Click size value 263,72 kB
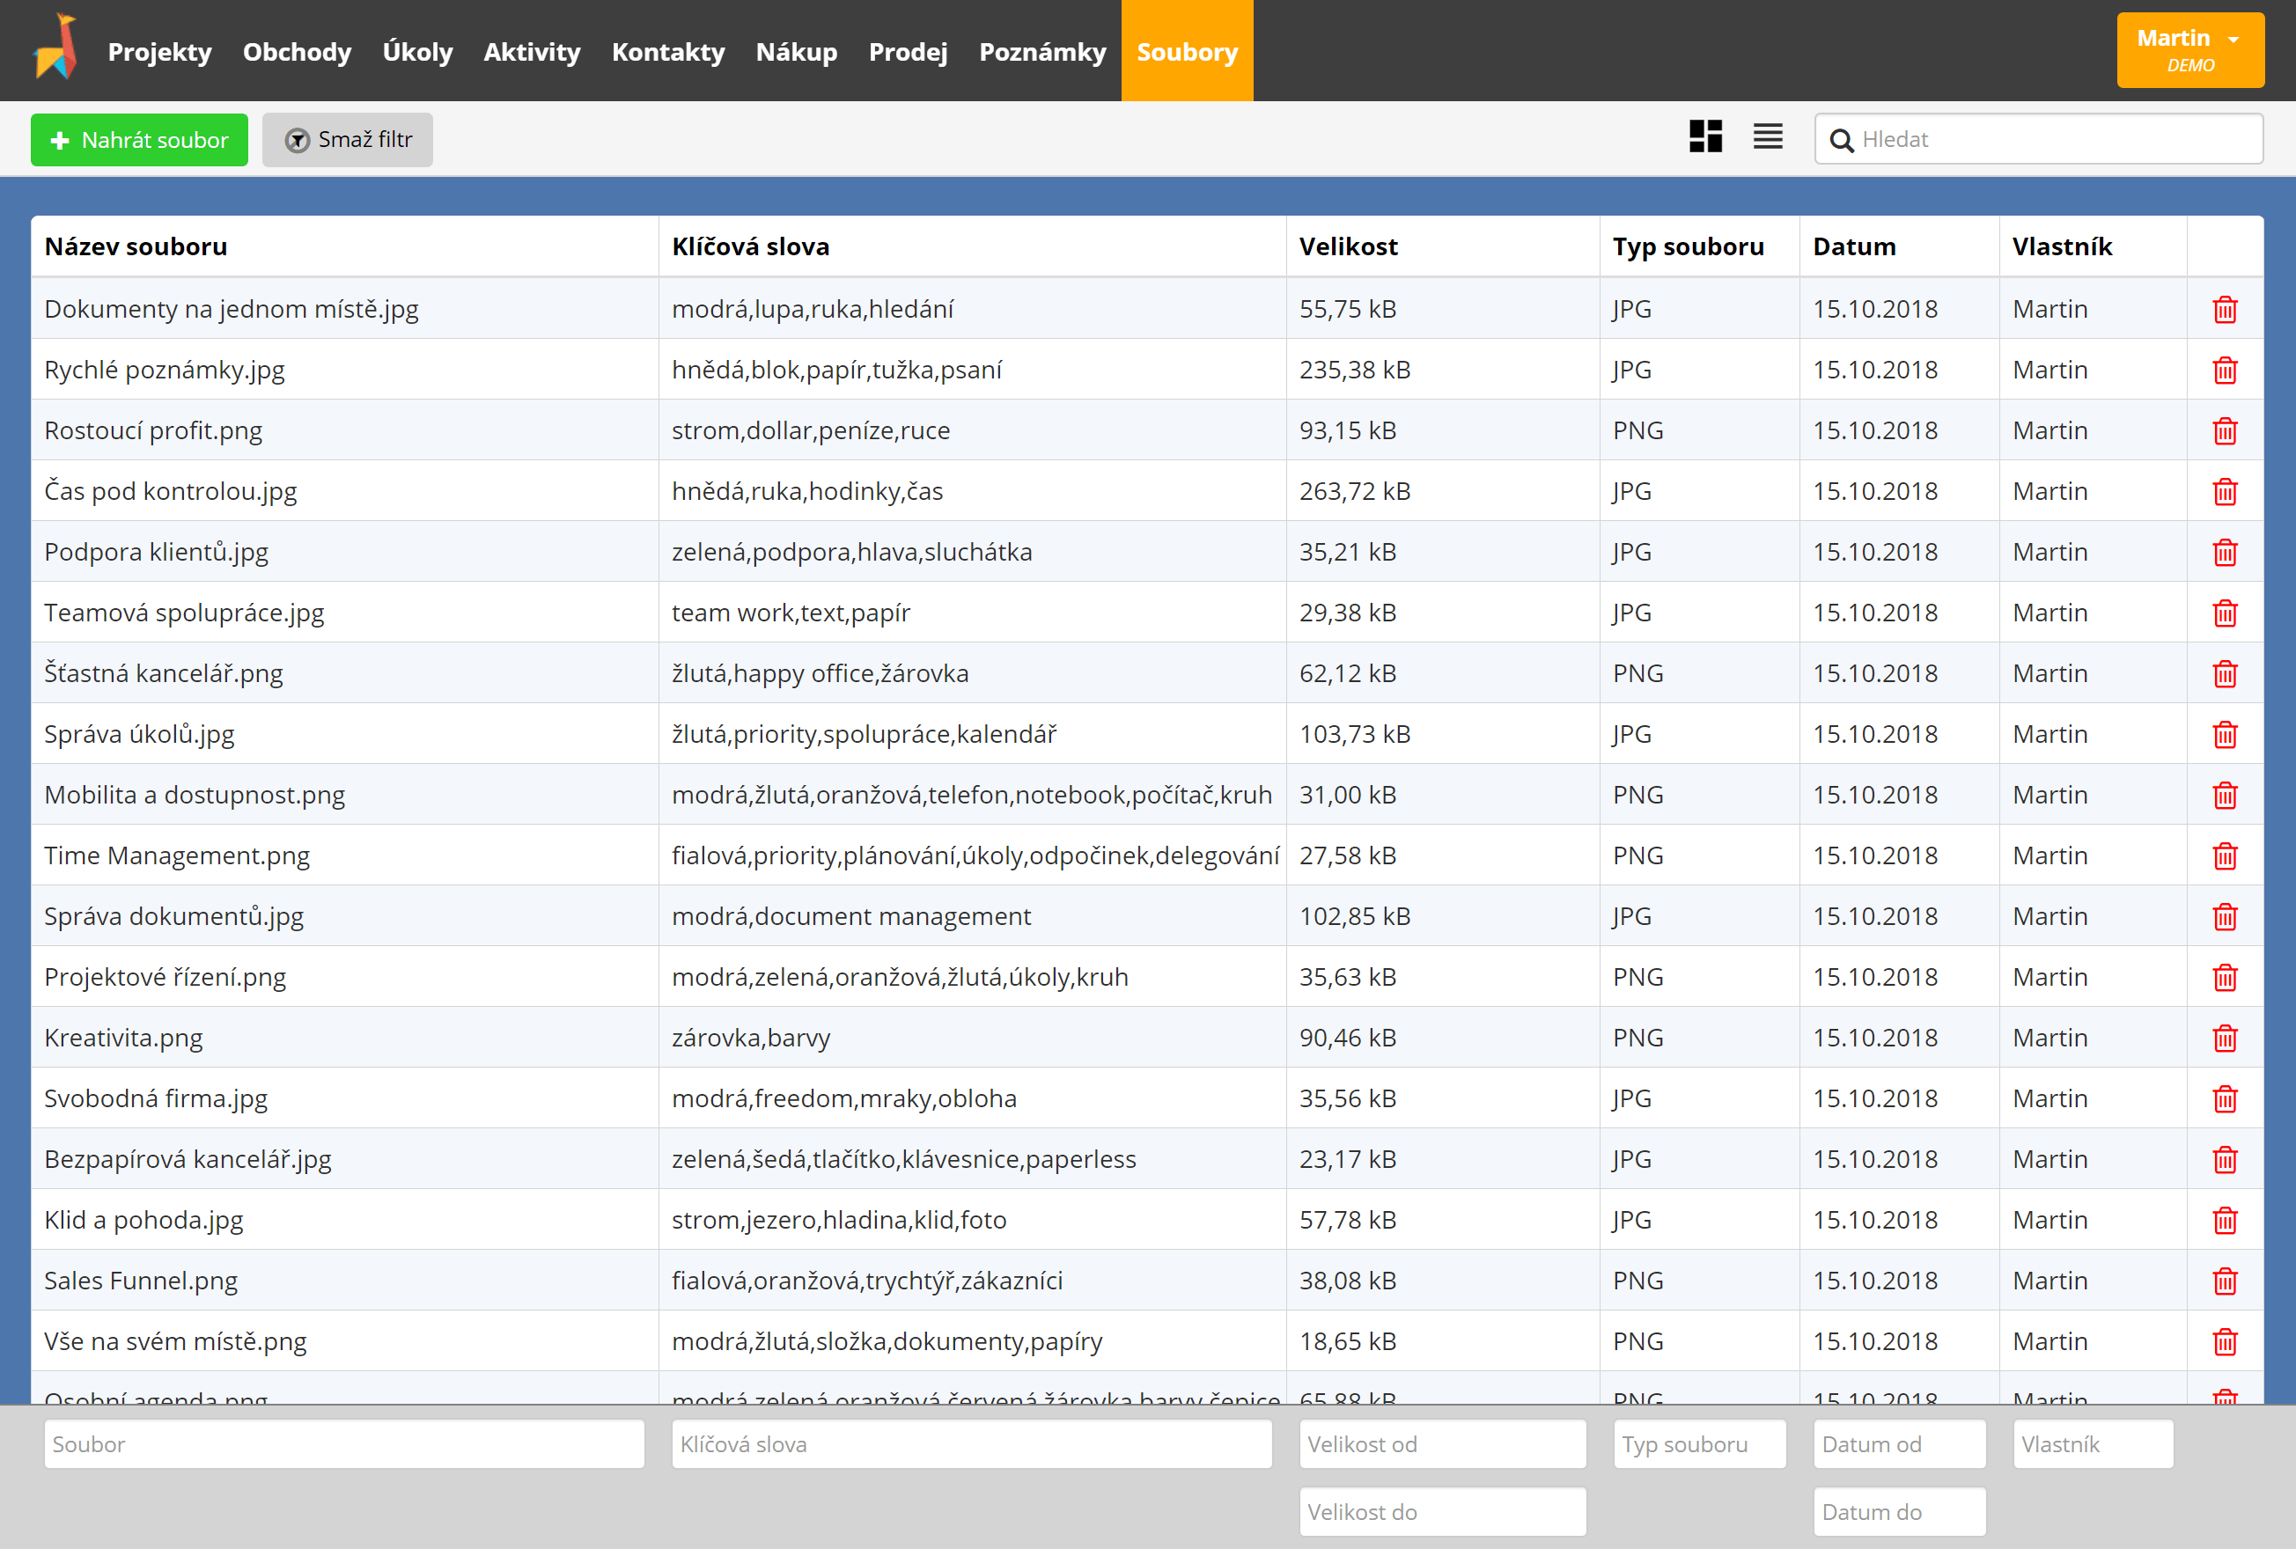 coord(1355,491)
